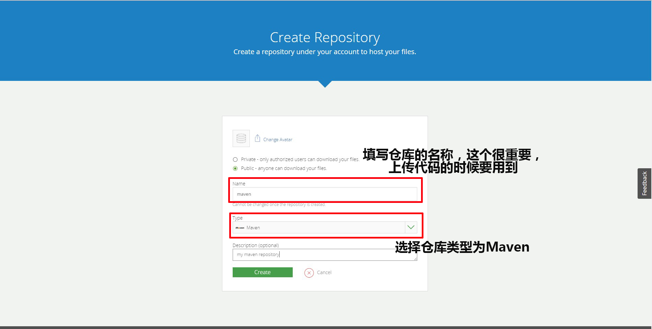The width and height of the screenshot is (652, 329).
Task: Select the Public repository radio button
Action: pyautogui.click(x=235, y=168)
